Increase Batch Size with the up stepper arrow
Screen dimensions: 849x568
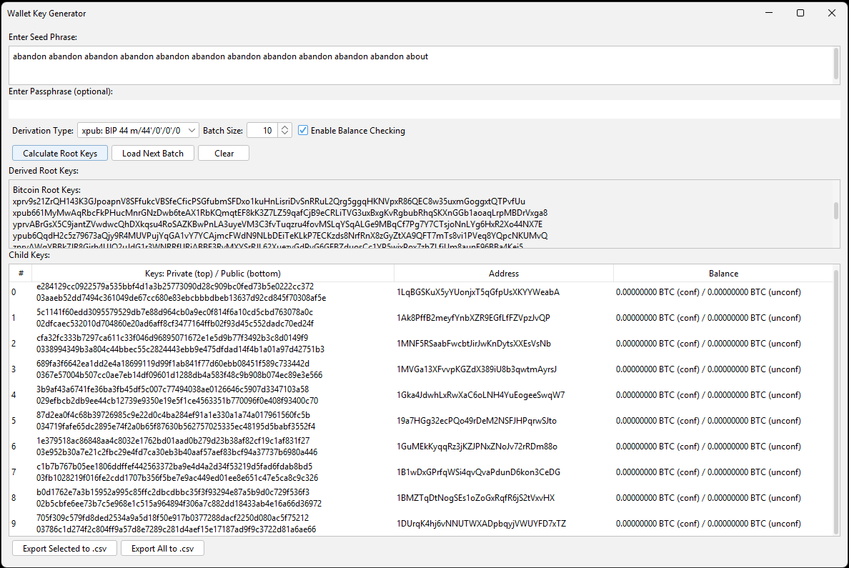[284, 126]
